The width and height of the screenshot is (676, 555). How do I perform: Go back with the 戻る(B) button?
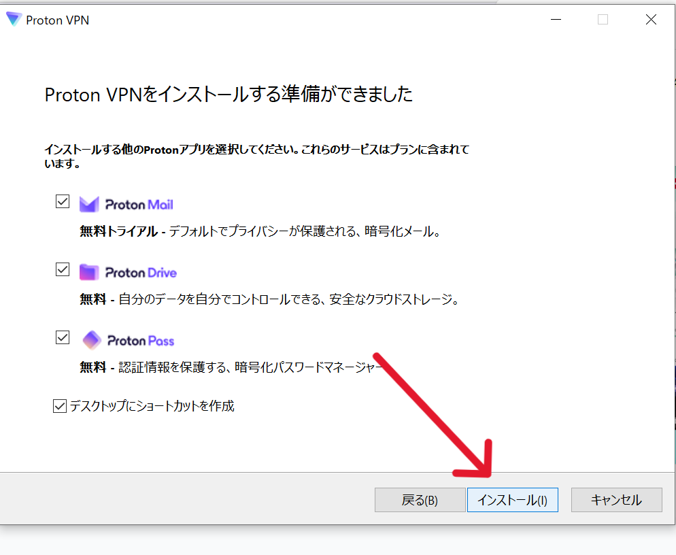coord(420,500)
